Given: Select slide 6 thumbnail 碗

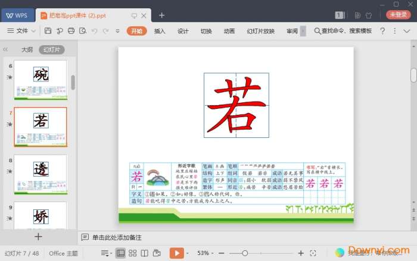Looking at the screenshot, I should [41, 80].
